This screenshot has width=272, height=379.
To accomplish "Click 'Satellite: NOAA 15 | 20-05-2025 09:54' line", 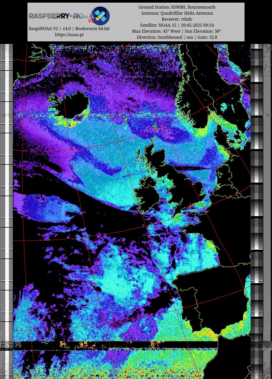I will coord(177,25).
